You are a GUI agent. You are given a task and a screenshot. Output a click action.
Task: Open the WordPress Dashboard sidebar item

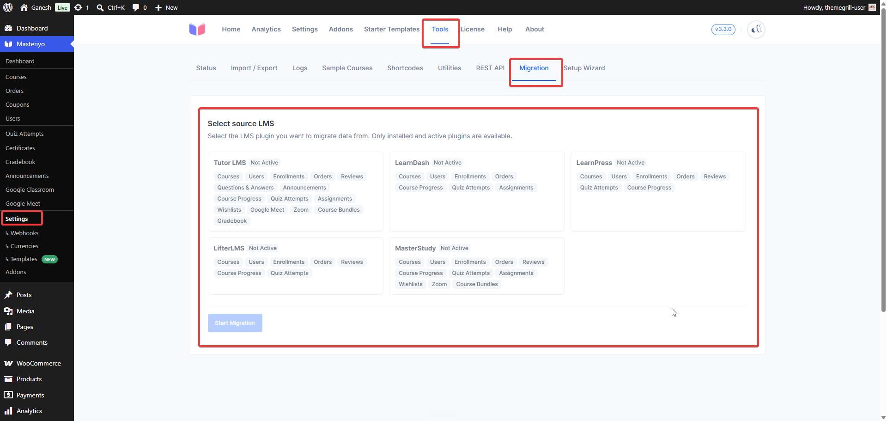37,28
